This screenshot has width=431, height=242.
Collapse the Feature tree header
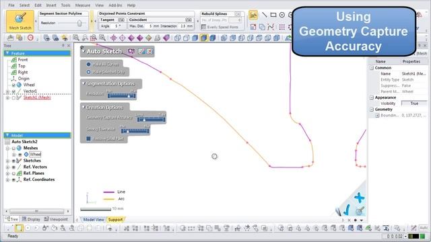click(x=7, y=53)
